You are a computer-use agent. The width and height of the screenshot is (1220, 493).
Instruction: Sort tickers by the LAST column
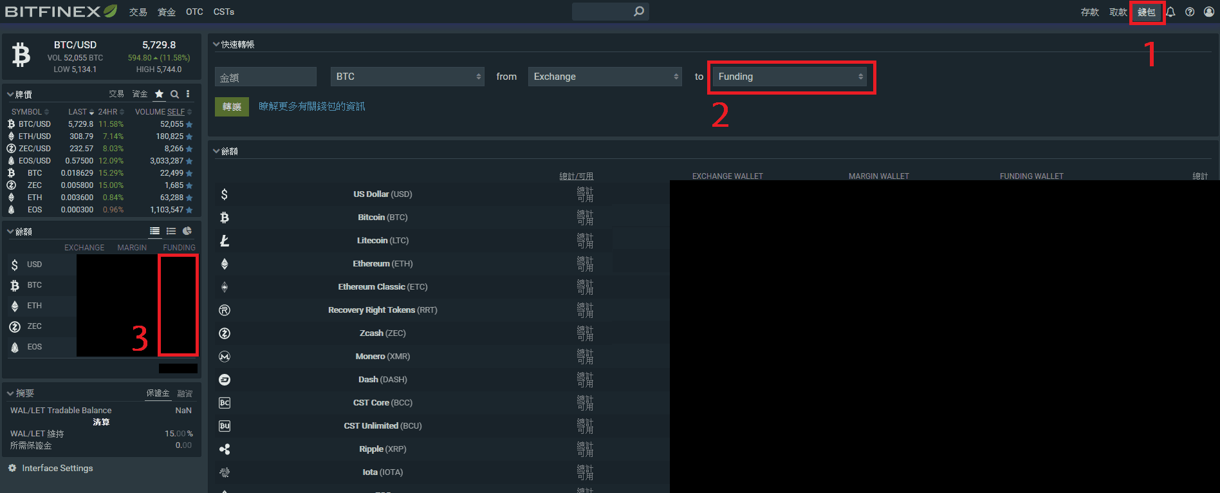[x=79, y=112]
